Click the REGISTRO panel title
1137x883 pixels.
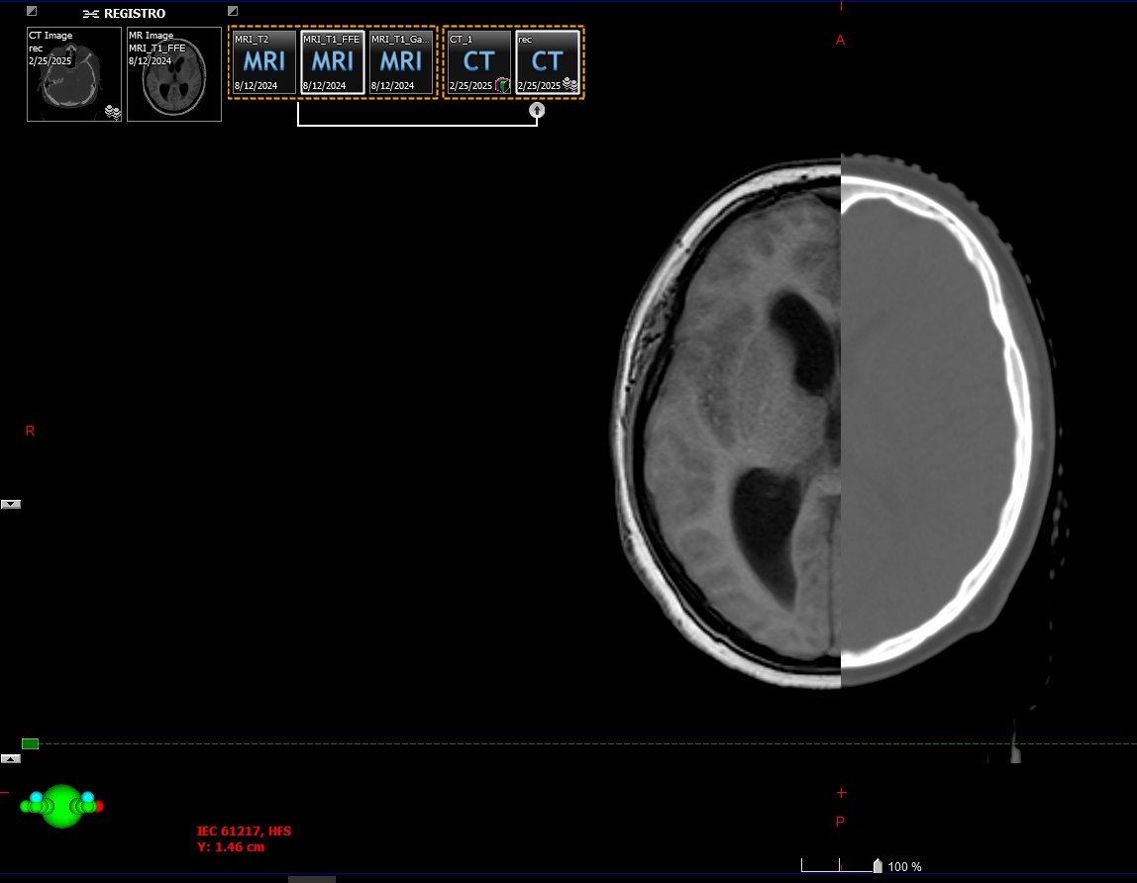pos(134,14)
